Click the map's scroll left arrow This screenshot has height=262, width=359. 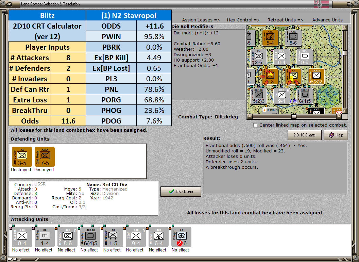pos(250,116)
